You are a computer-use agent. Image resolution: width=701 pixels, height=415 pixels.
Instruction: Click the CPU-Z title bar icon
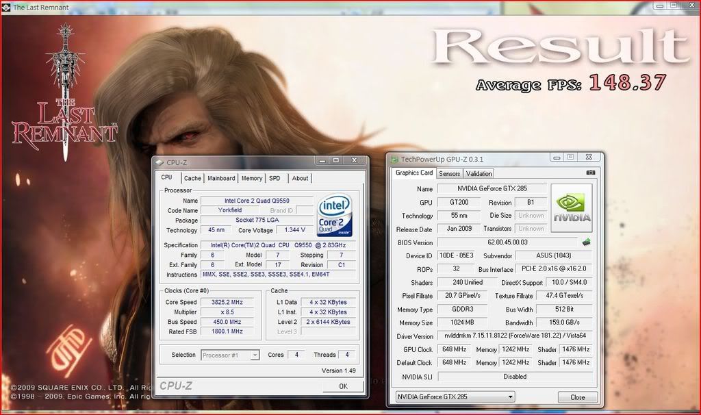pos(160,162)
